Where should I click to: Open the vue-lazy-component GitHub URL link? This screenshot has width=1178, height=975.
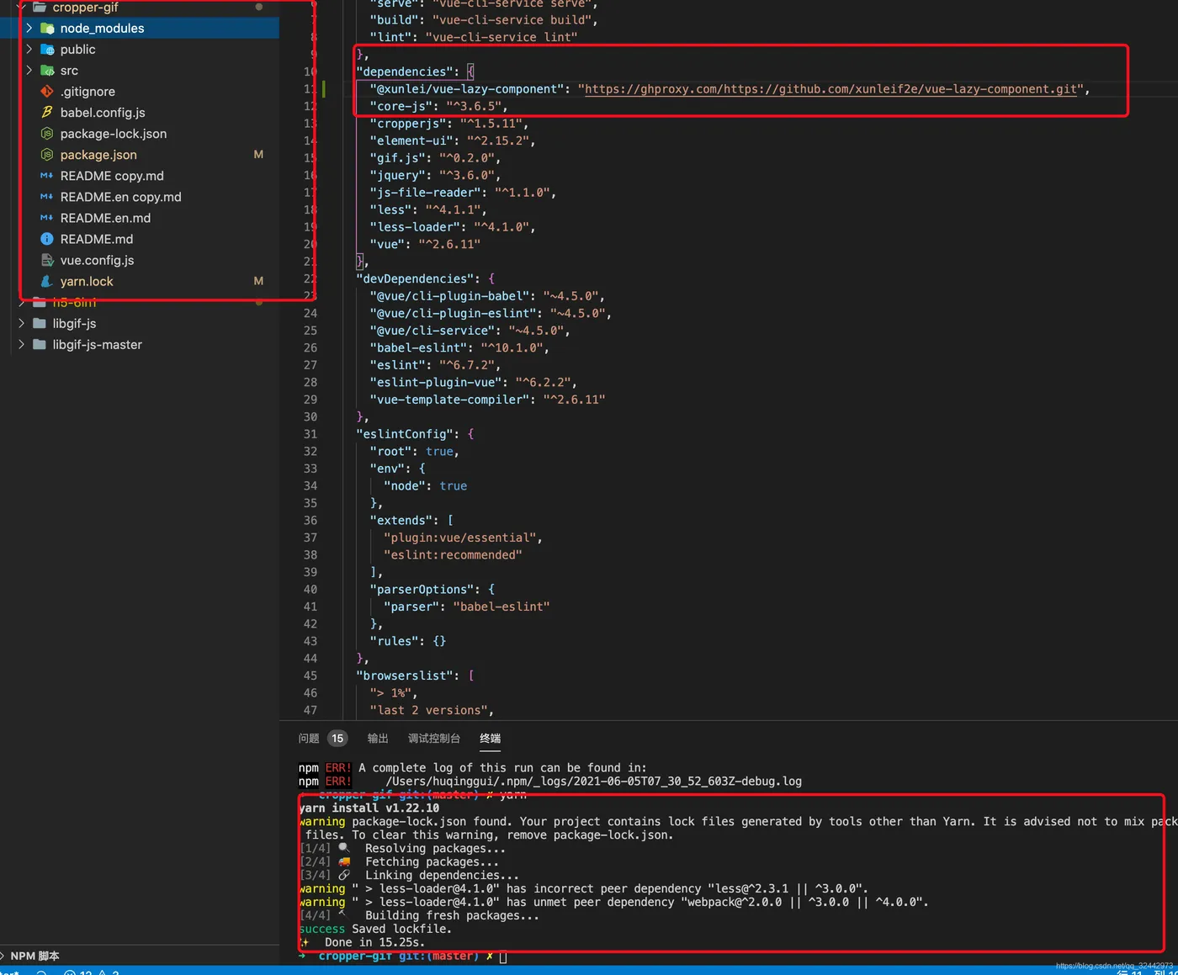pos(830,89)
